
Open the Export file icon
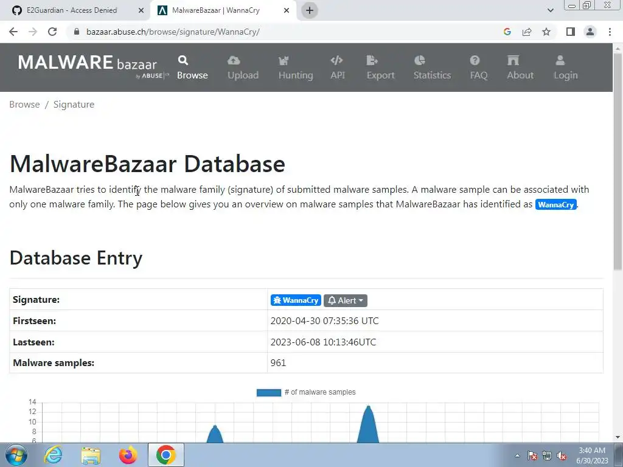click(x=372, y=60)
